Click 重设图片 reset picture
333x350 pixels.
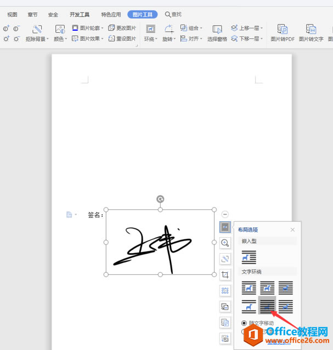122,39
